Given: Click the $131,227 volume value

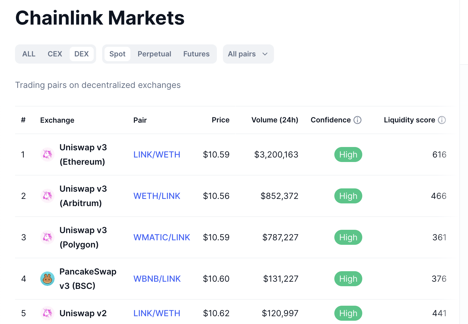Looking at the screenshot, I should (x=281, y=279).
